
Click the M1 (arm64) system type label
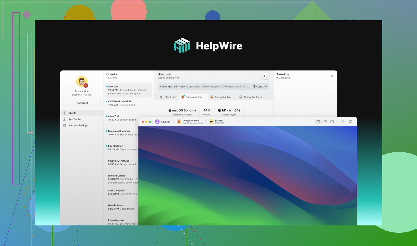click(229, 110)
